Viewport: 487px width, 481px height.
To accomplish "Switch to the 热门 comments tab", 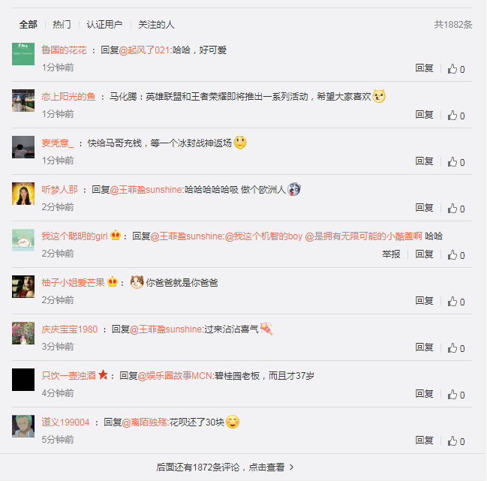I will point(62,25).
